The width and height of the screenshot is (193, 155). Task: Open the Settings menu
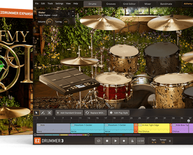tap(59, 3)
